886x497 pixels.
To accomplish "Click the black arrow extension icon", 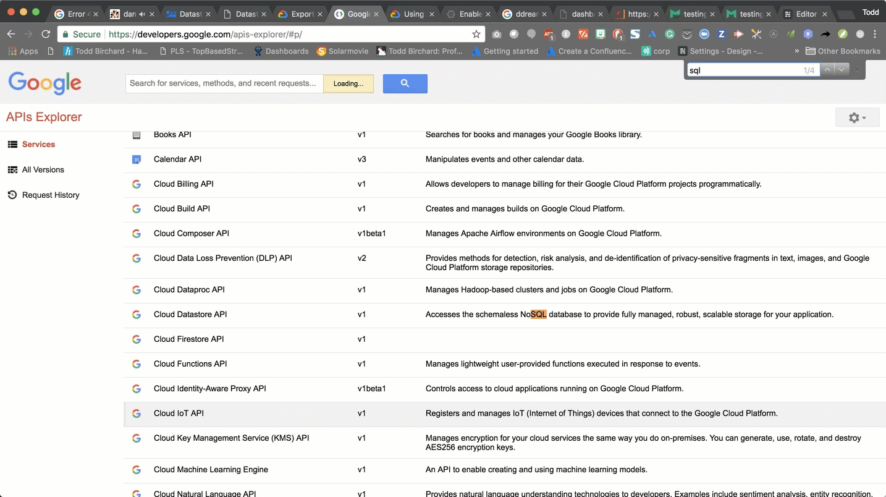I will [x=825, y=34].
